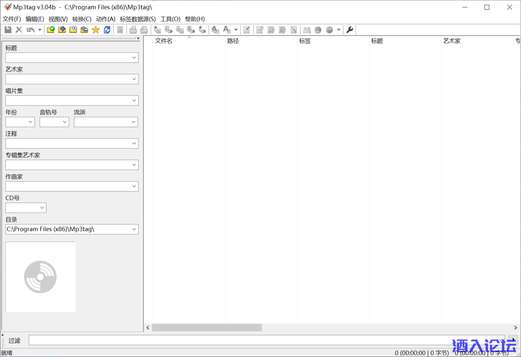Open the 标签数据源(S) menu
This screenshot has height=357, width=521.
point(138,19)
